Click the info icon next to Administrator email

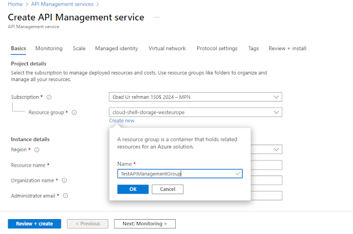click(x=65, y=195)
